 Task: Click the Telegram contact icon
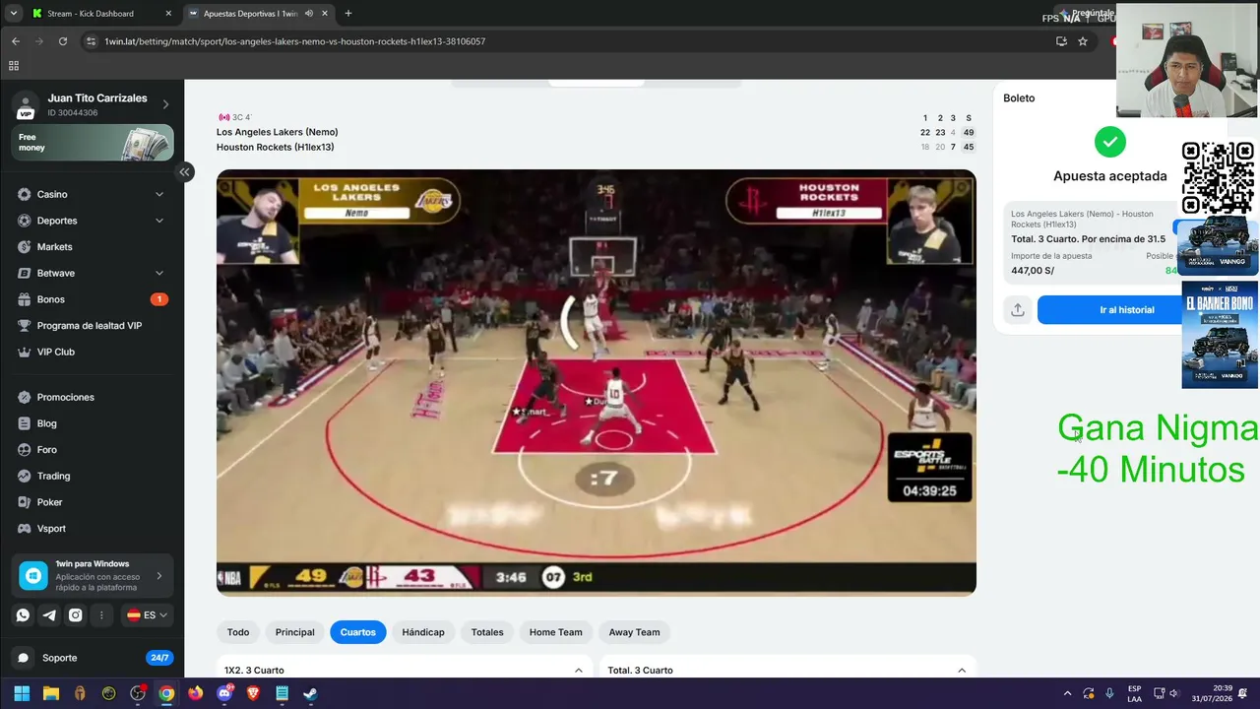click(49, 615)
